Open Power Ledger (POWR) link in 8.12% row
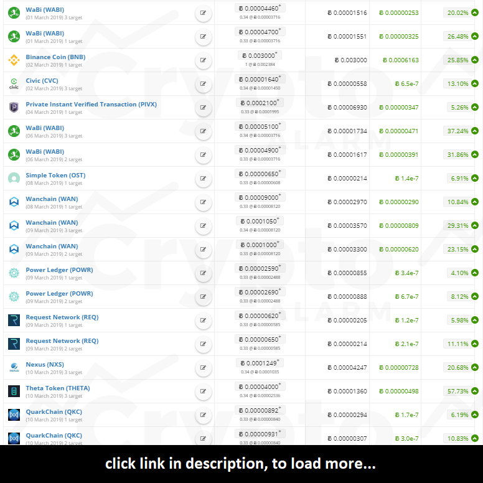Image resolution: width=483 pixels, height=483 pixels. (x=60, y=294)
